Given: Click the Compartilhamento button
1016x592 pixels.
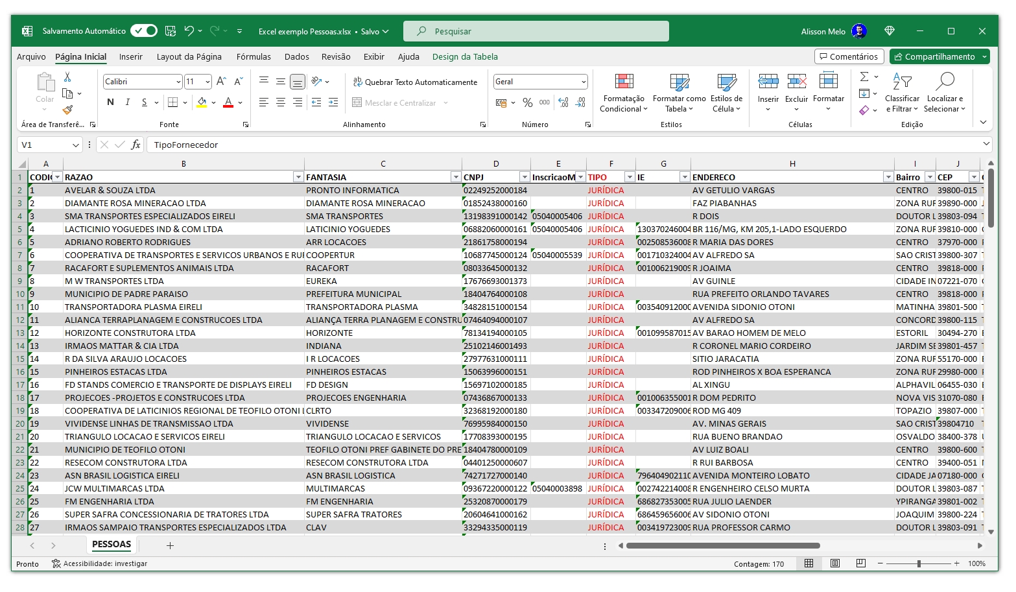Looking at the screenshot, I should (934, 56).
